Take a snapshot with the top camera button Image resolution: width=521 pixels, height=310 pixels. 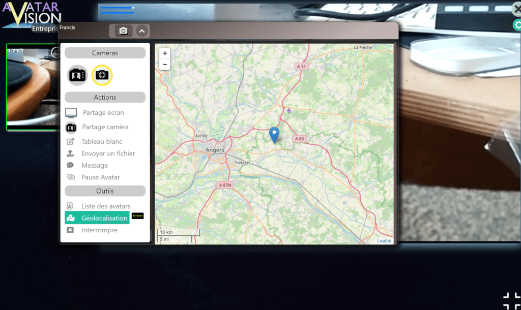click(x=123, y=31)
